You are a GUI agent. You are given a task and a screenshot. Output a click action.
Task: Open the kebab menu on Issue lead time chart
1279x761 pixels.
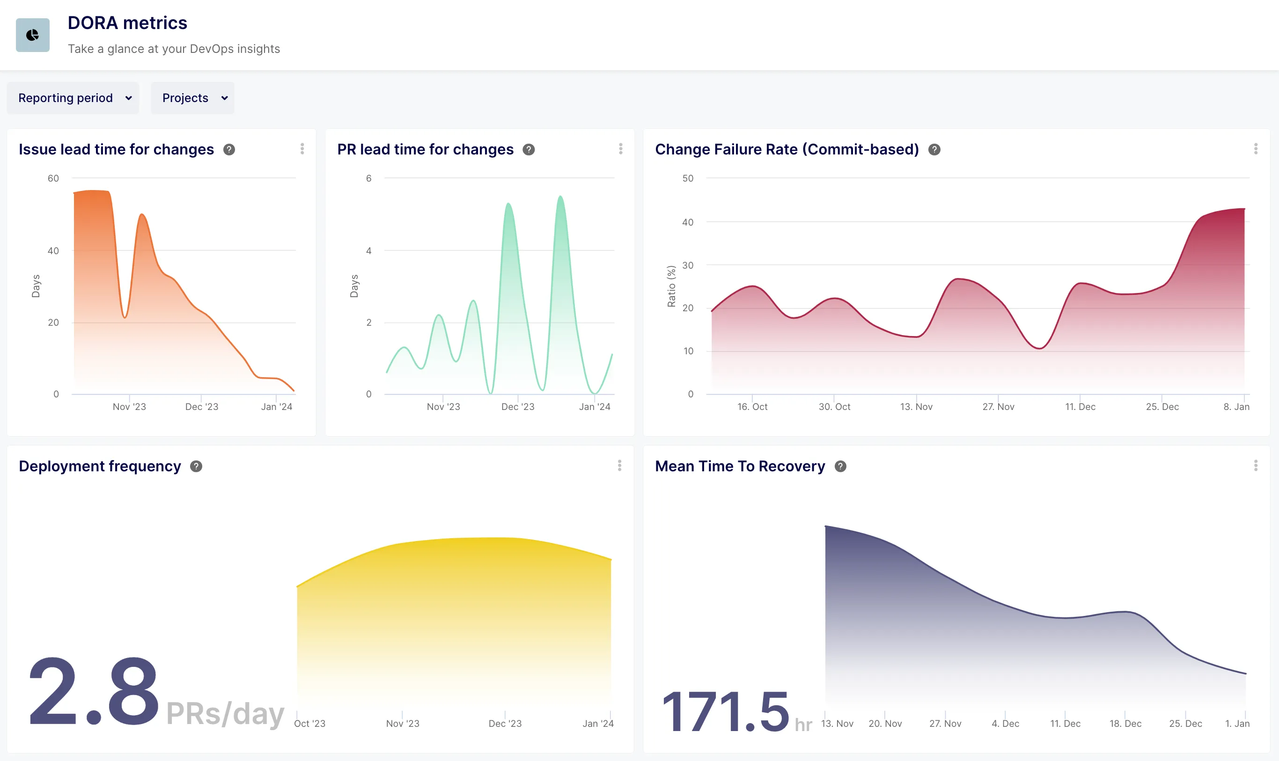(x=302, y=149)
